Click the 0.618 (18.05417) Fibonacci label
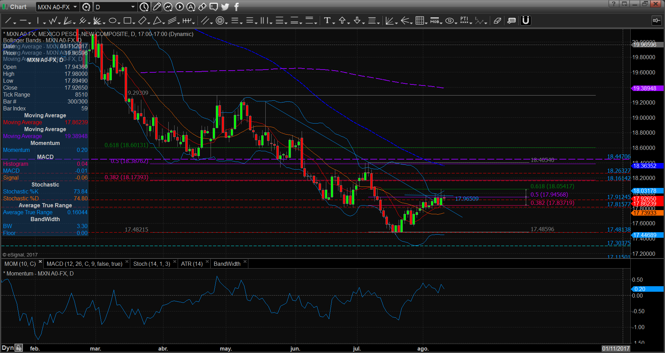 pyautogui.click(x=552, y=186)
